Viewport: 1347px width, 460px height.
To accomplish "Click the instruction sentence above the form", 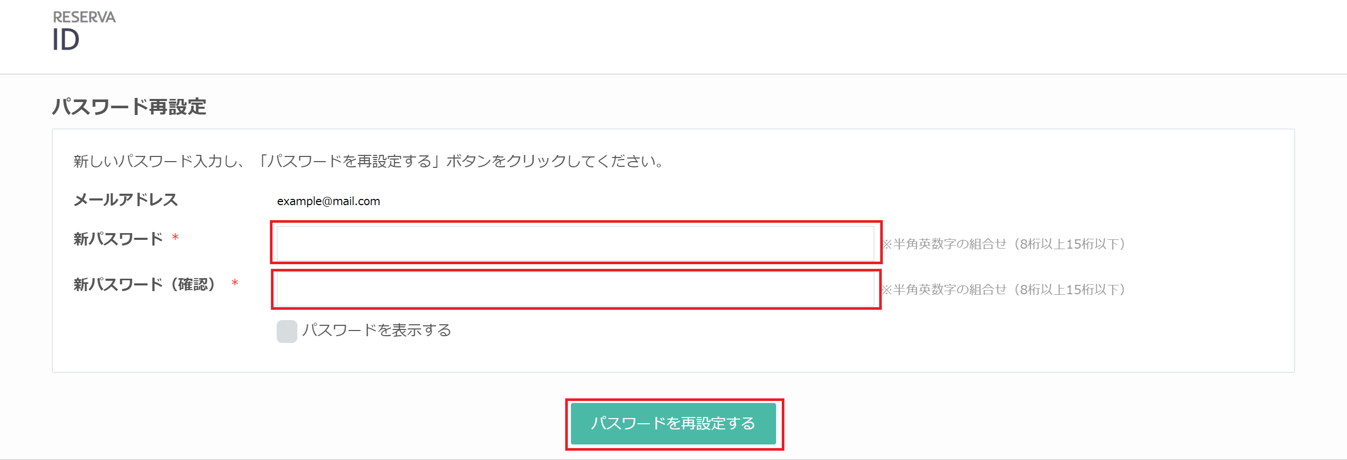I will (368, 161).
